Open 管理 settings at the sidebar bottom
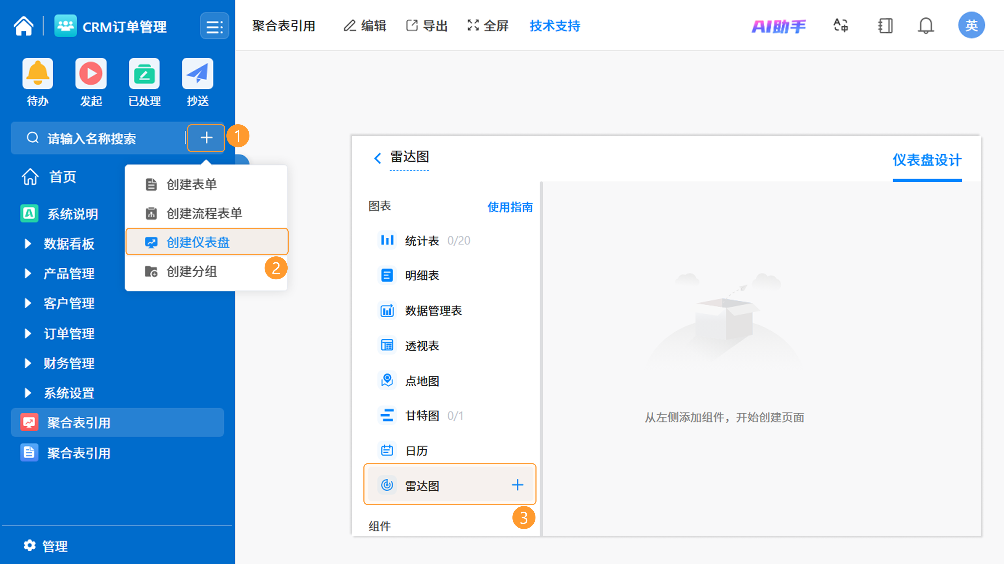Image resolution: width=1004 pixels, height=564 pixels. coord(45,546)
